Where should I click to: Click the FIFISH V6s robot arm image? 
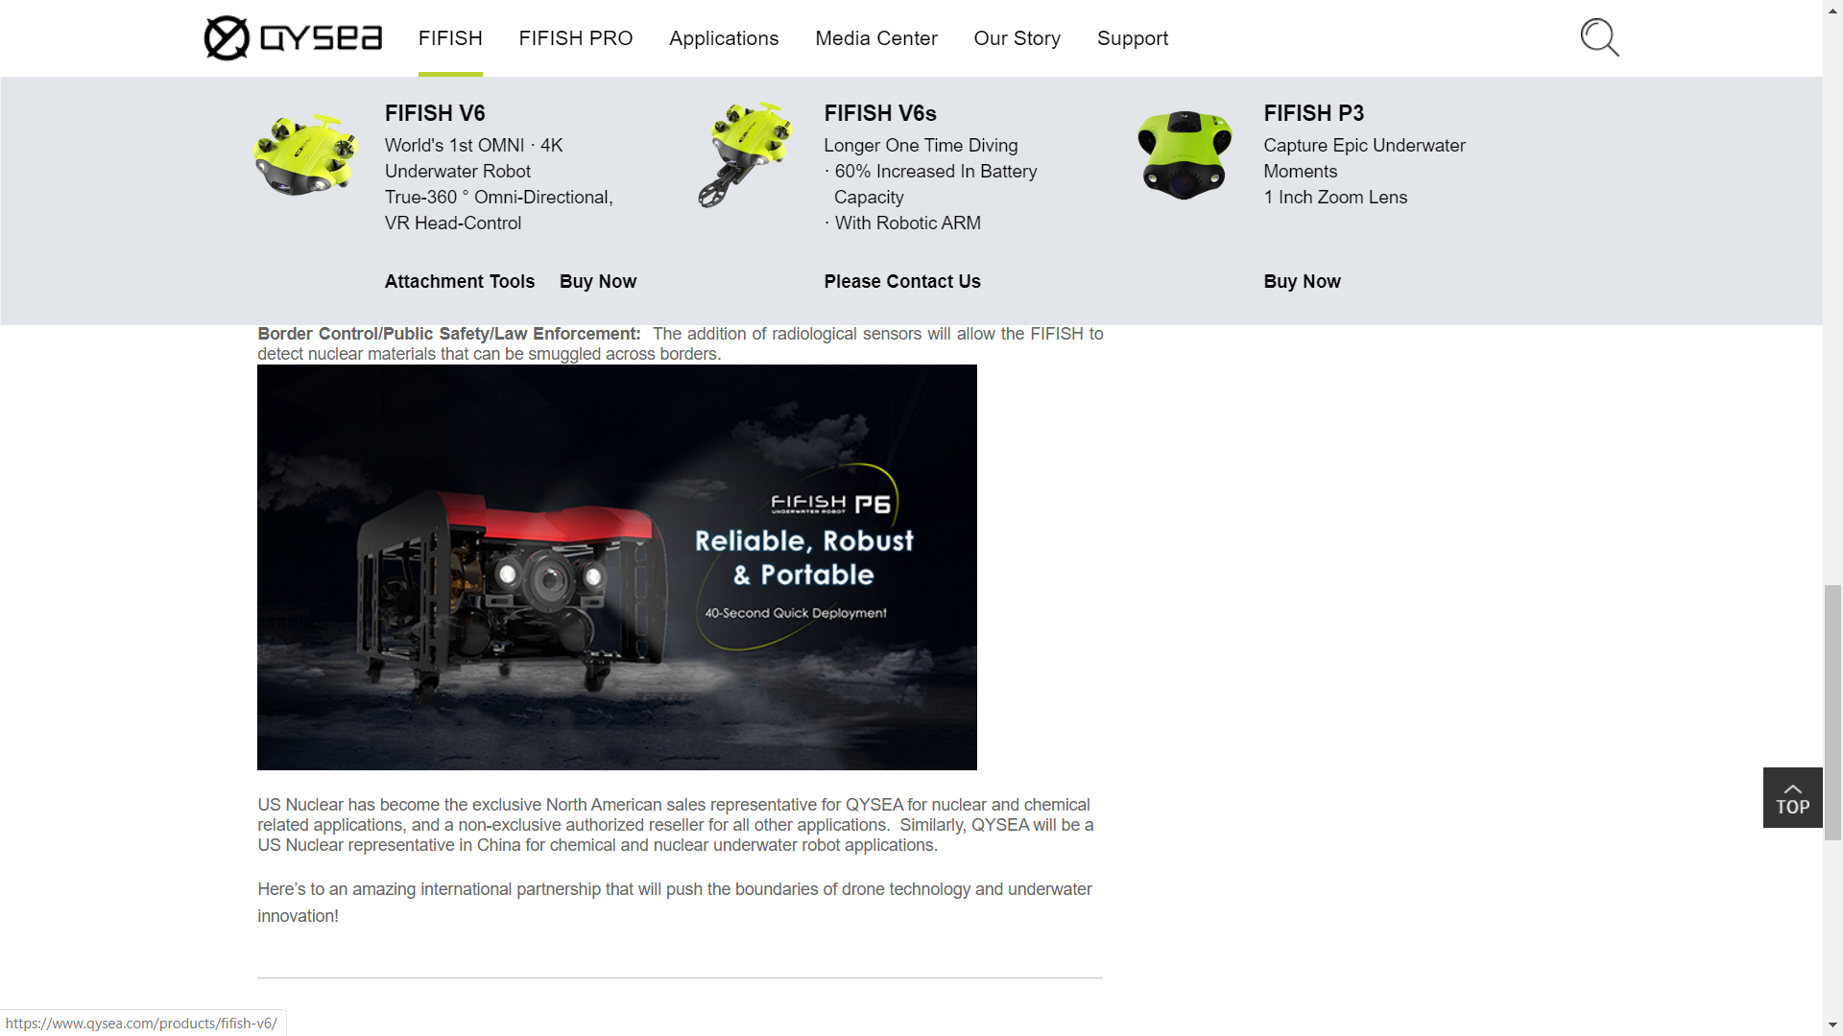point(744,153)
